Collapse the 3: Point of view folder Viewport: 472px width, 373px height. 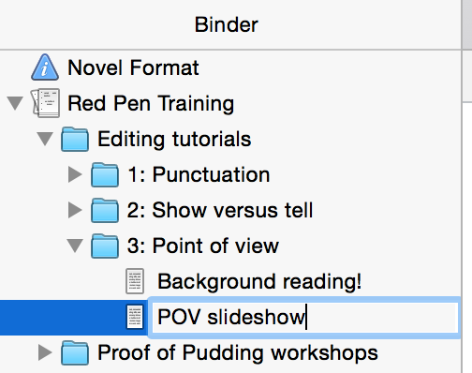75,246
